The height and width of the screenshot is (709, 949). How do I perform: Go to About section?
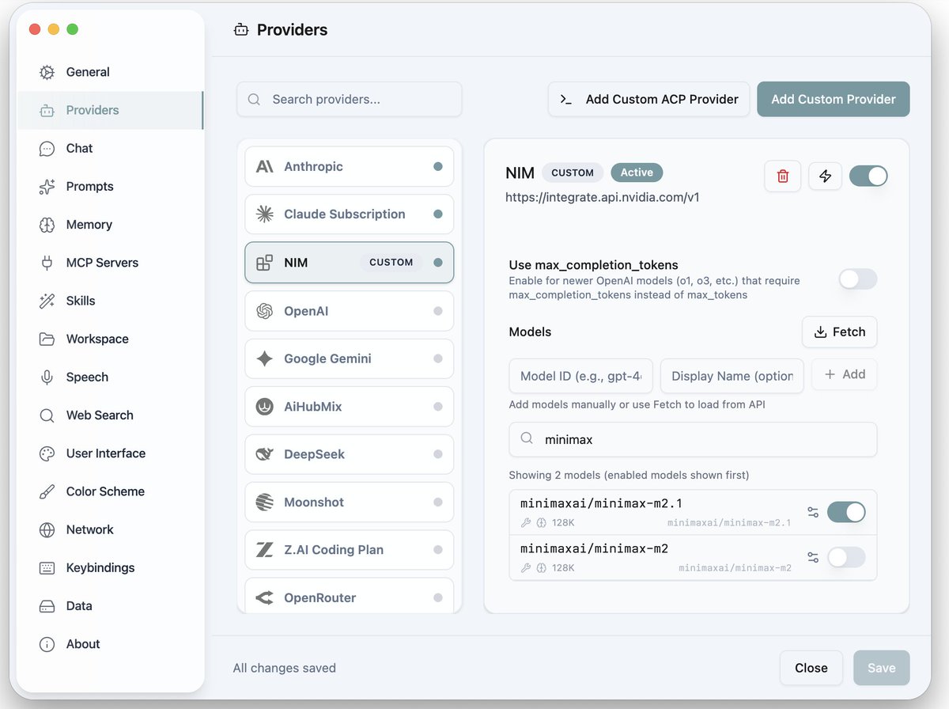[x=110, y=644]
